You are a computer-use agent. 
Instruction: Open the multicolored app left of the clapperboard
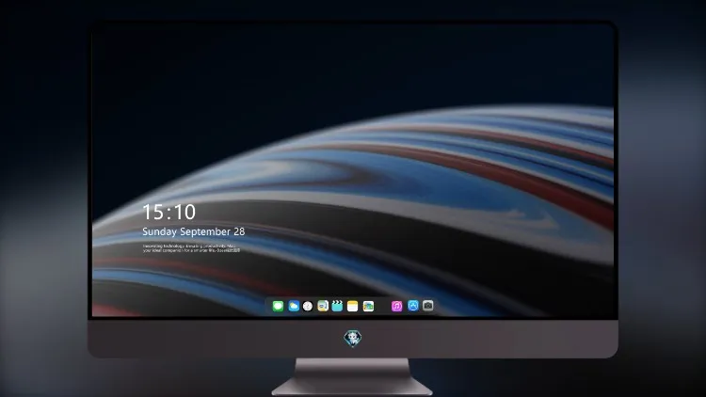click(323, 306)
